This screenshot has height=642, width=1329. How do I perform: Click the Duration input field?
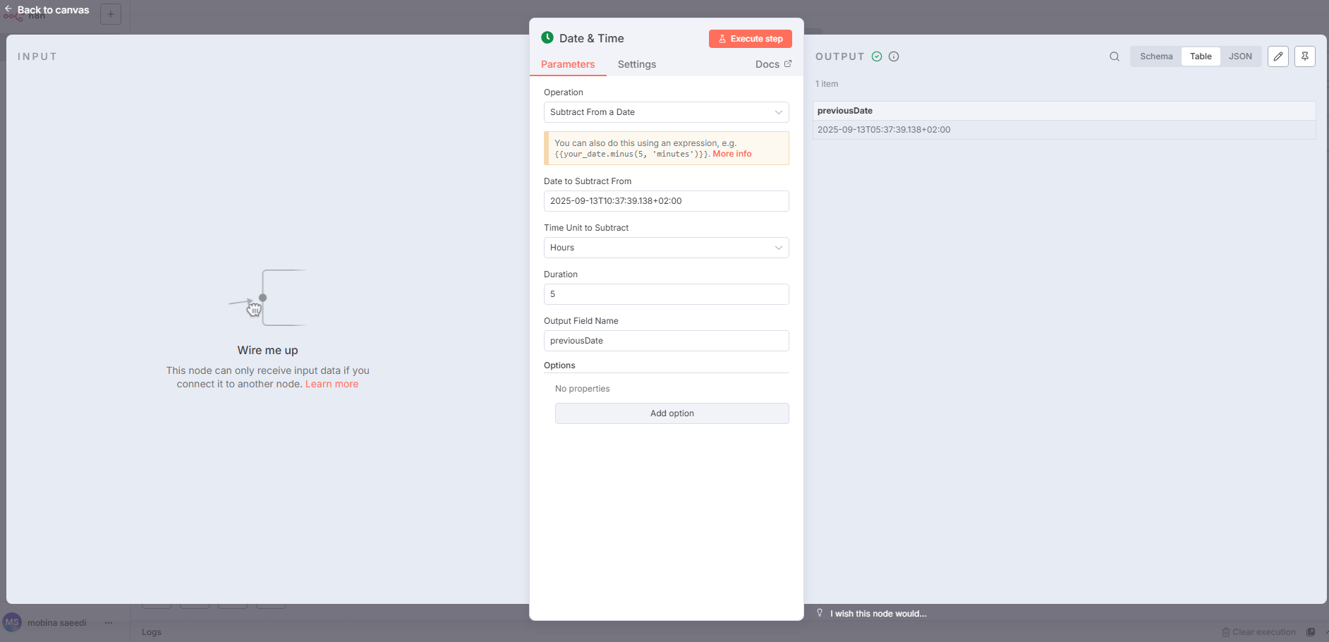tap(666, 294)
